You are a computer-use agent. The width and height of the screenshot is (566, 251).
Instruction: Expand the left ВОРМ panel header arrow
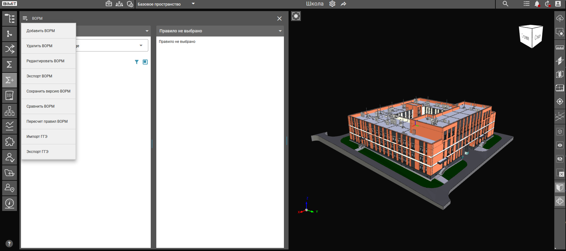click(x=147, y=31)
